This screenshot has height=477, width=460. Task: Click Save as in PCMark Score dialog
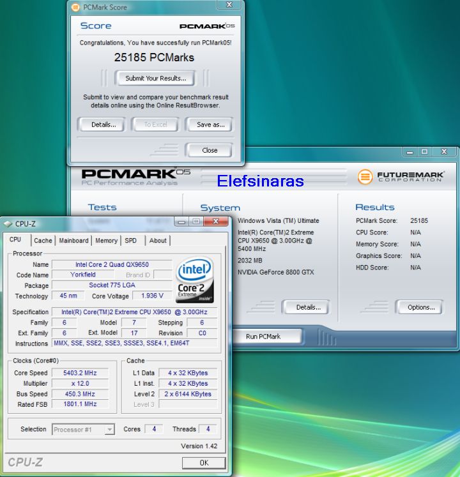coord(210,125)
